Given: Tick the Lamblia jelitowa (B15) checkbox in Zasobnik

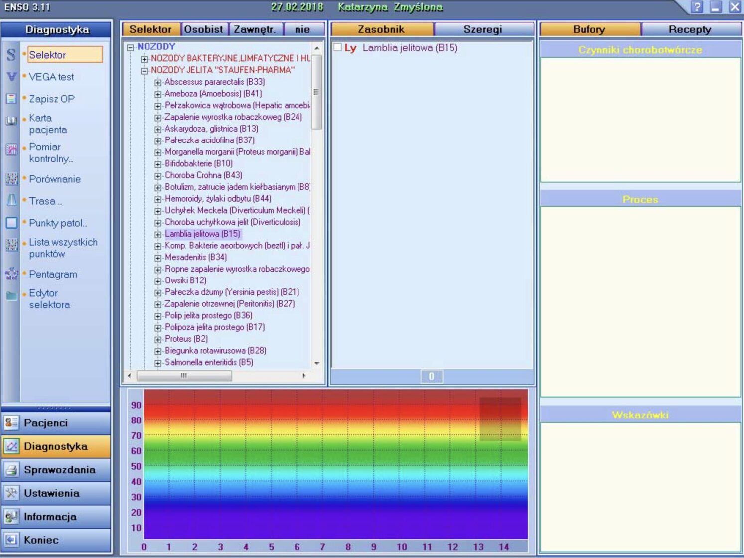Looking at the screenshot, I should click(337, 47).
